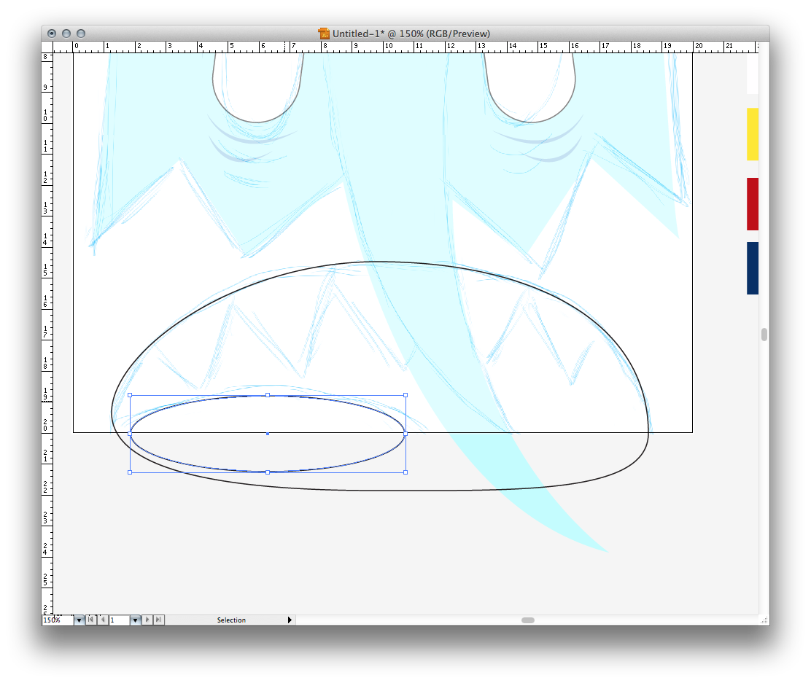Click the Illustrator document icon in title bar
Screen dimensions: 811x683
point(324,34)
